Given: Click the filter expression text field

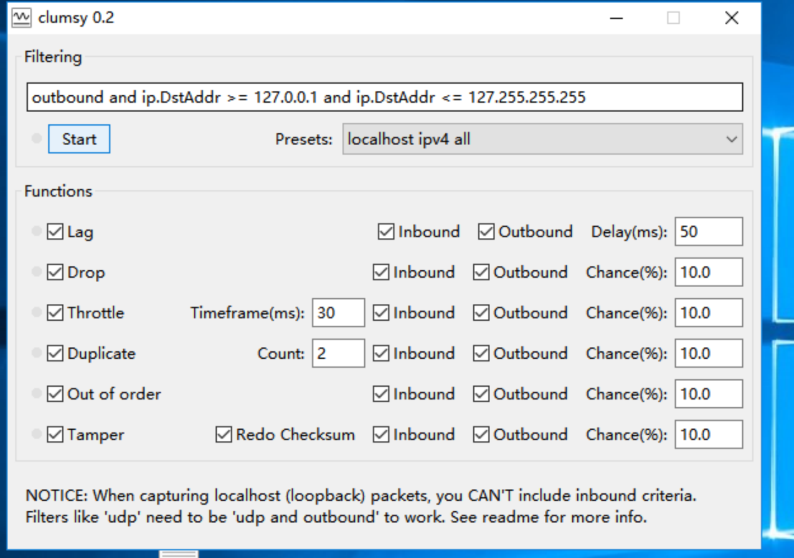Looking at the screenshot, I should [x=386, y=98].
